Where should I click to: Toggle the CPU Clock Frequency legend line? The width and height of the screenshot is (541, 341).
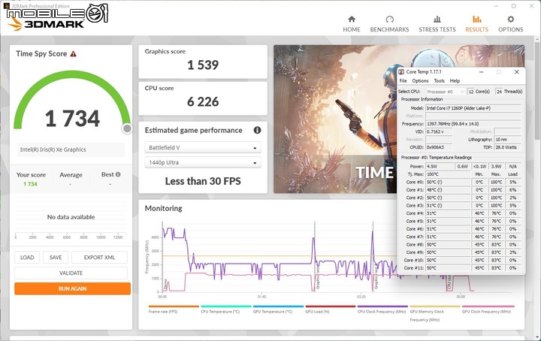coord(382,309)
